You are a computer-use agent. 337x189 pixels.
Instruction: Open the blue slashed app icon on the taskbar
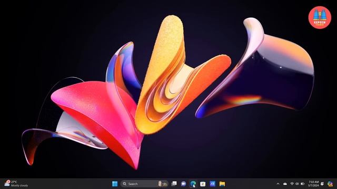pyautogui.click(x=212, y=184)
